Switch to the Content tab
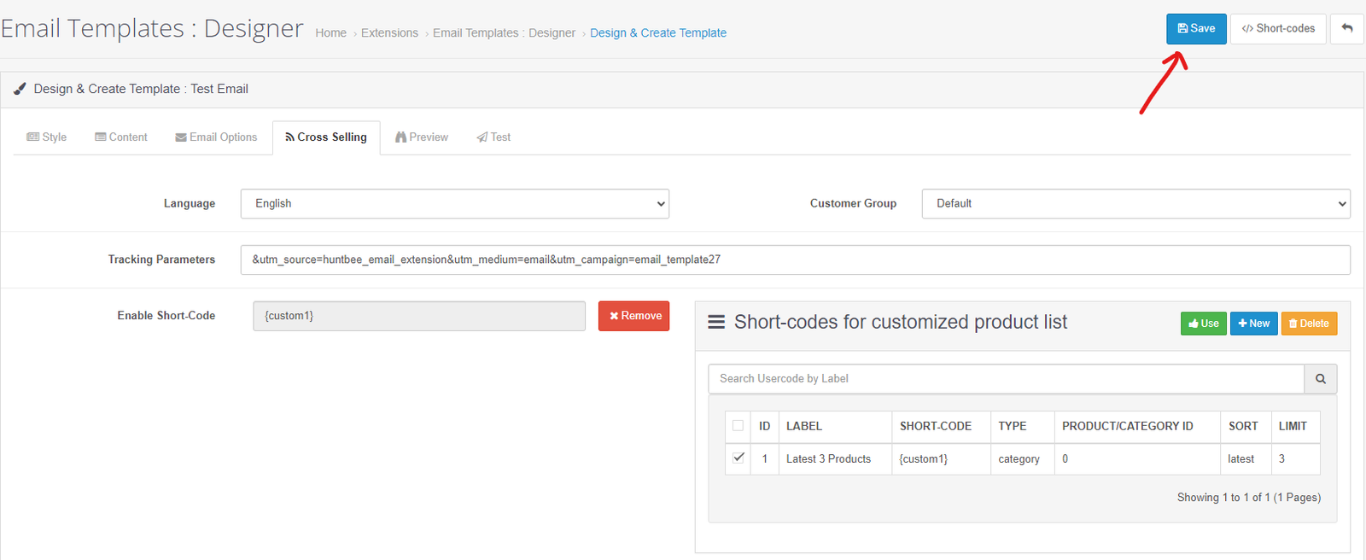Viewport: 1366px width, 560px height. pos(121,137)
